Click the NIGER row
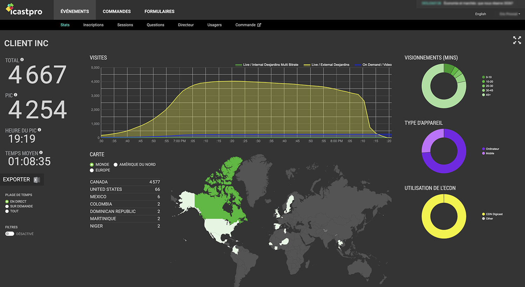525x287 pixels. coord(125,226)
